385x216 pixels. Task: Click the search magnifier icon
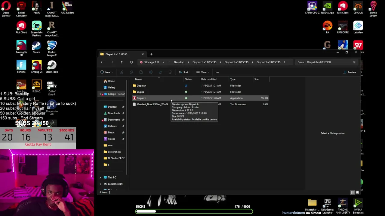click(354, 62)
